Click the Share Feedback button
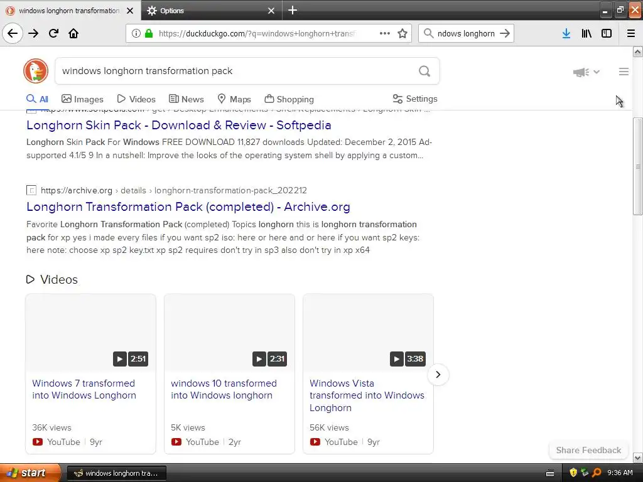This screenshot has height=482, width=643. tap(588, 450)
